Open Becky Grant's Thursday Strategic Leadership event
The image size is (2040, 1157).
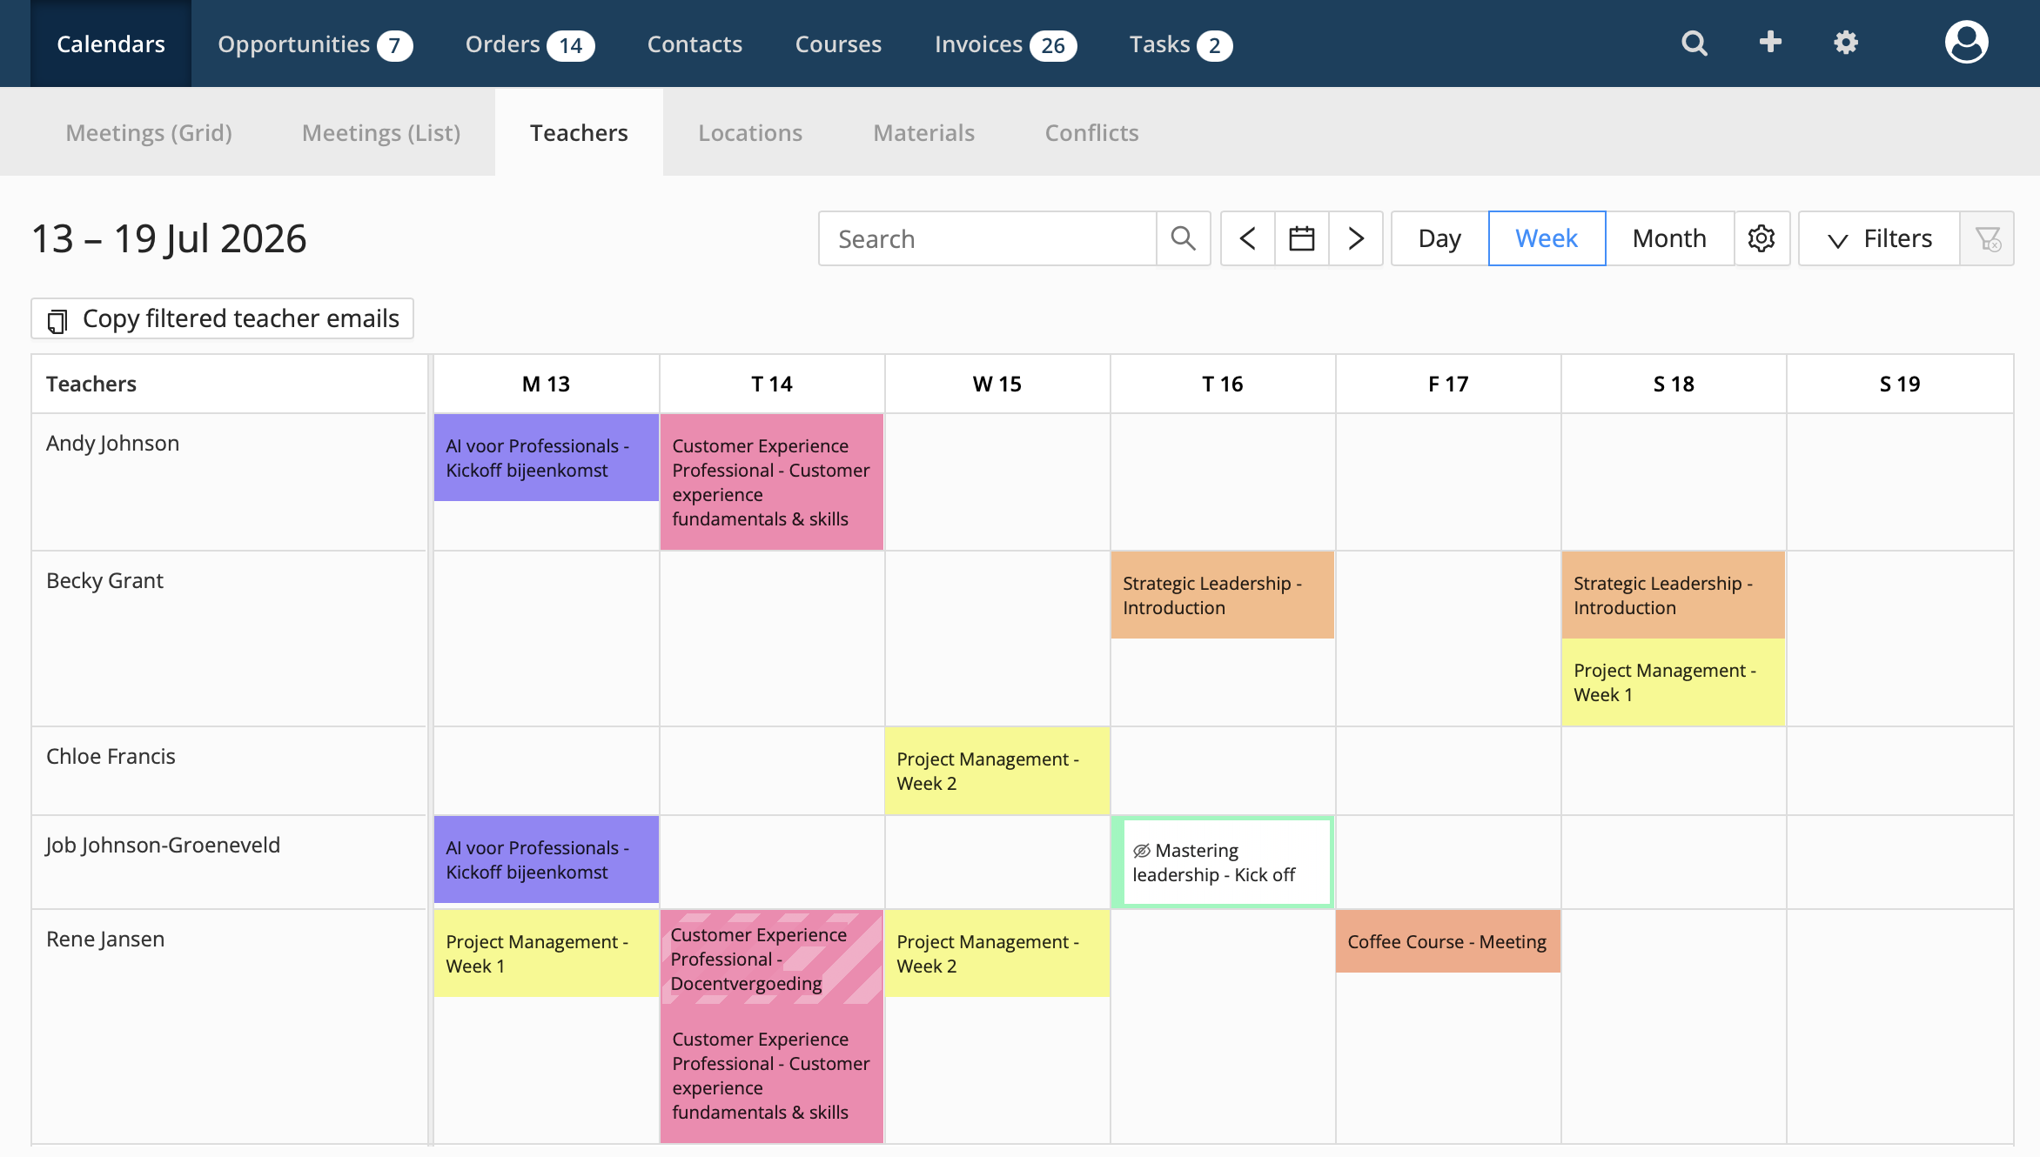click(1223, 595)
